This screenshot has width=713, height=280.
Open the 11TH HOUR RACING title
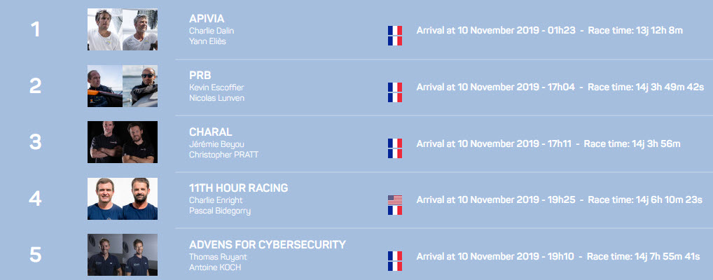click(x=238, y=188)
